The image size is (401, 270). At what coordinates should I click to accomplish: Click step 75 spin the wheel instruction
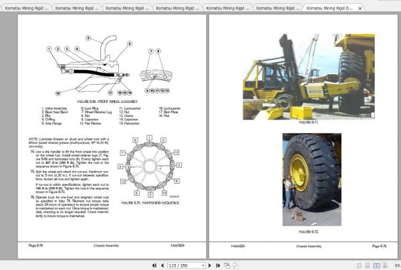70,175
